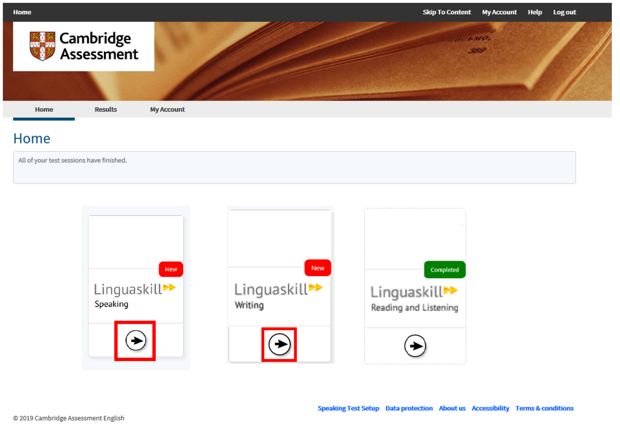Screen dimensions: 620x428
Task: Open Terms & conditions link
Action: (x=545, y=408)
